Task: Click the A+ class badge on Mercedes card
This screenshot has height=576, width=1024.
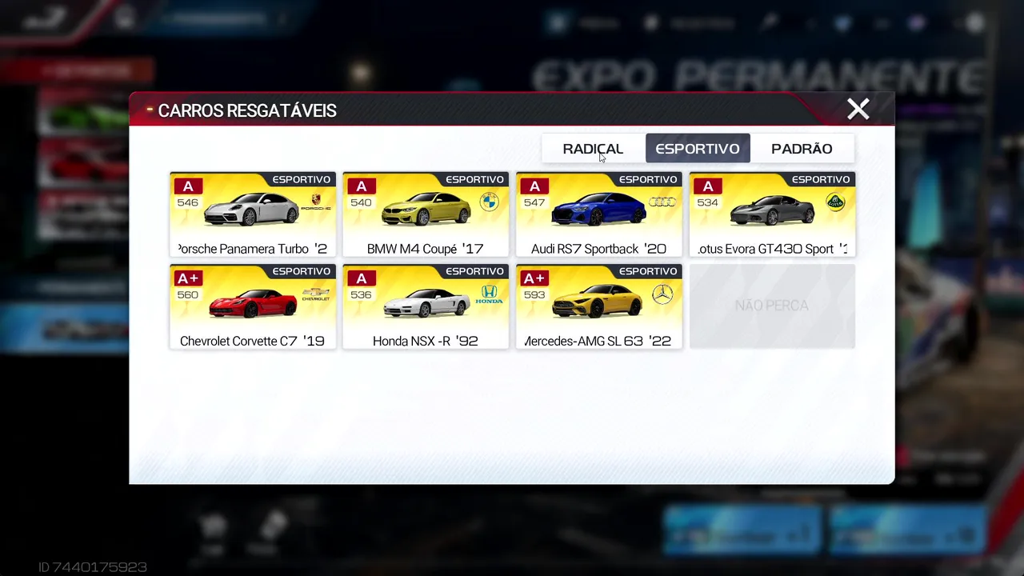Action: 534,278
